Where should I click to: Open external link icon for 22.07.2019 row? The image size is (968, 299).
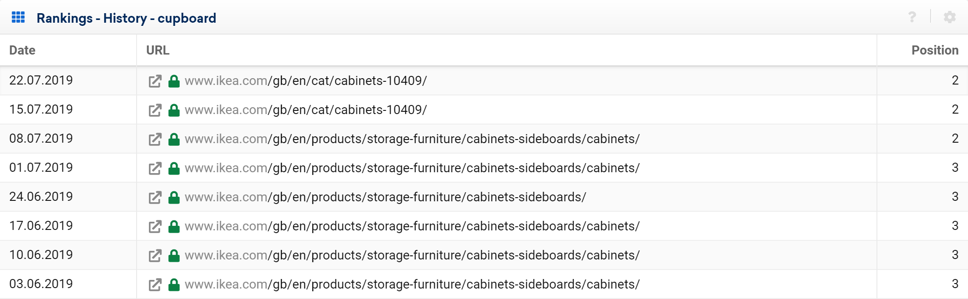tap(155, 81)
